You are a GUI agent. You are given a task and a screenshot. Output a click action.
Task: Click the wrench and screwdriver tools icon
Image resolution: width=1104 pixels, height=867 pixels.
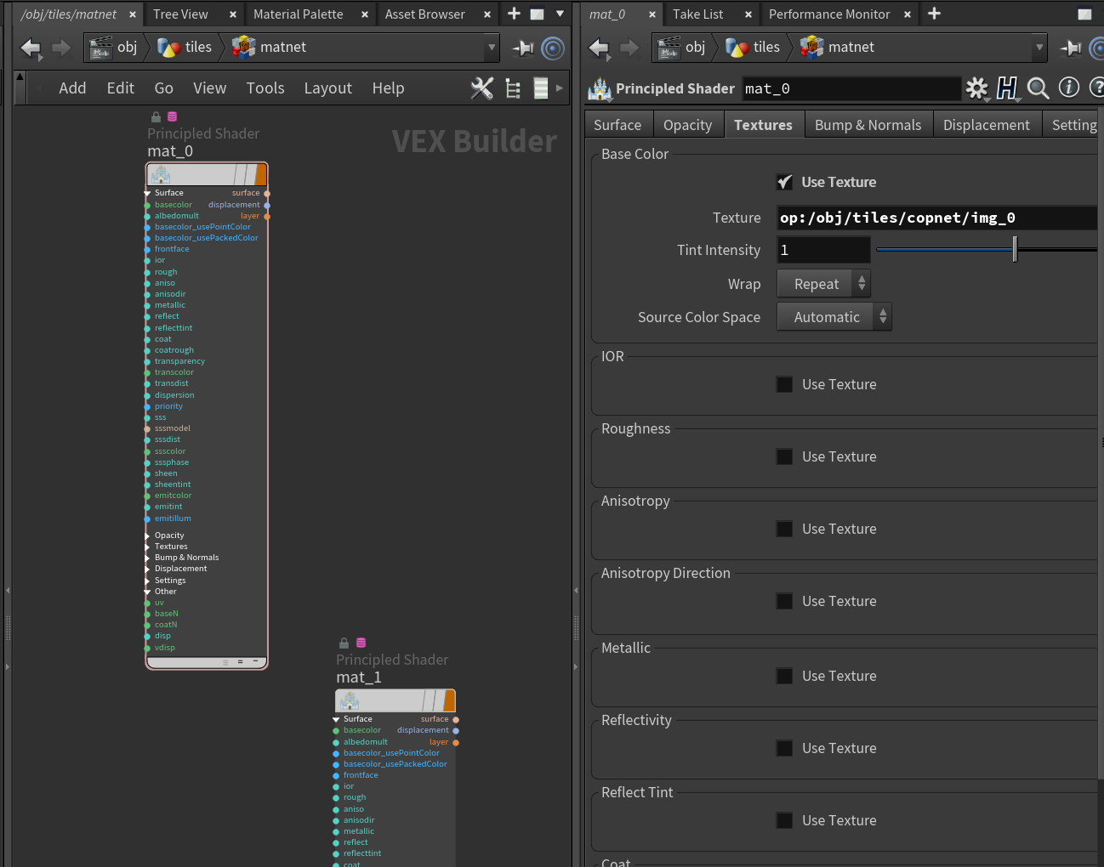[481, 88]
